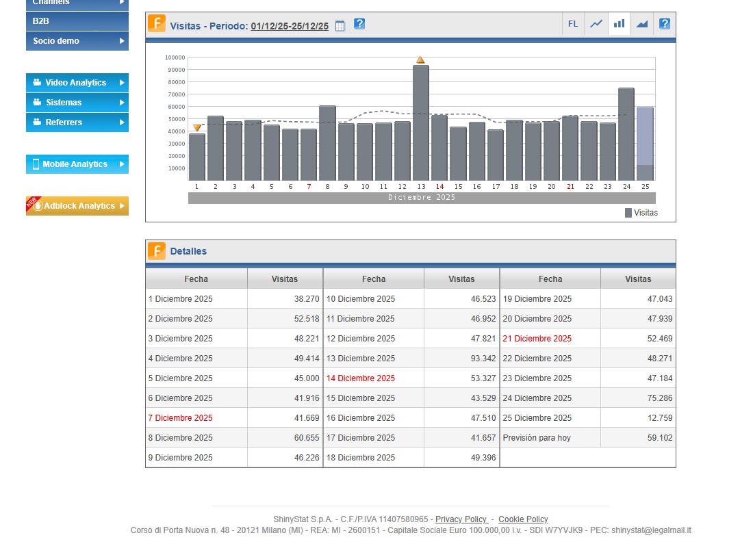Select the B2B sidebar item
This screenshot has height=557, width=753.
tap(77, 21)
